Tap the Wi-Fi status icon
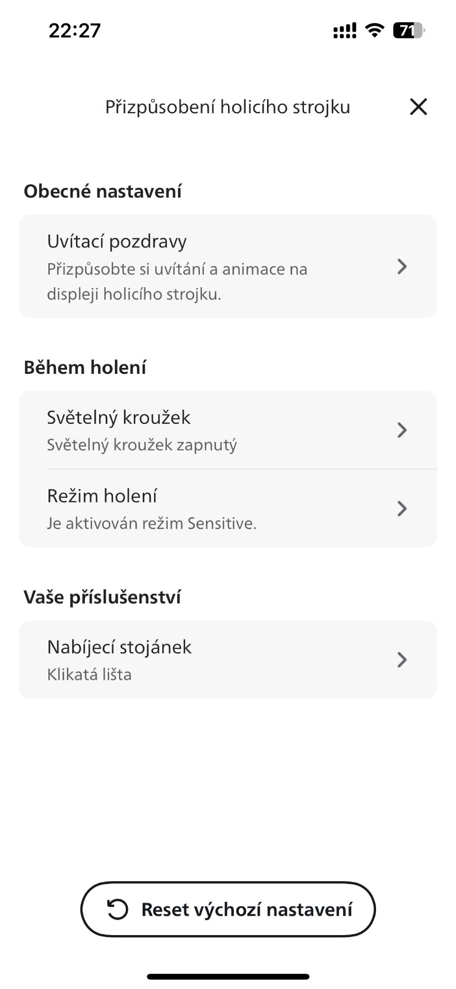 click(375, 31)
